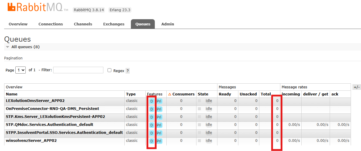Click the idle state of STP.QMdoc row
Screen dimensions: 361x151
(x=209, y=125)
